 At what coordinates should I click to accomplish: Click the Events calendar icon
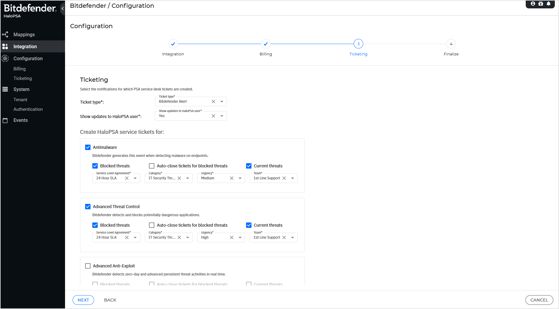5,120
